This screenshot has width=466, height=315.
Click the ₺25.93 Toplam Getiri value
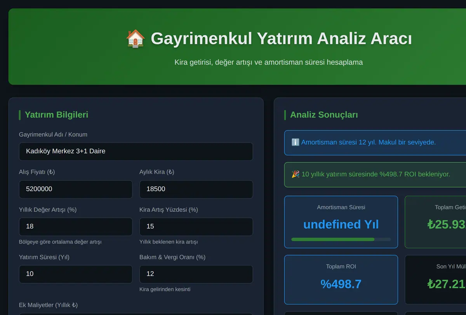pyautogui.click(x=447, y=225)
